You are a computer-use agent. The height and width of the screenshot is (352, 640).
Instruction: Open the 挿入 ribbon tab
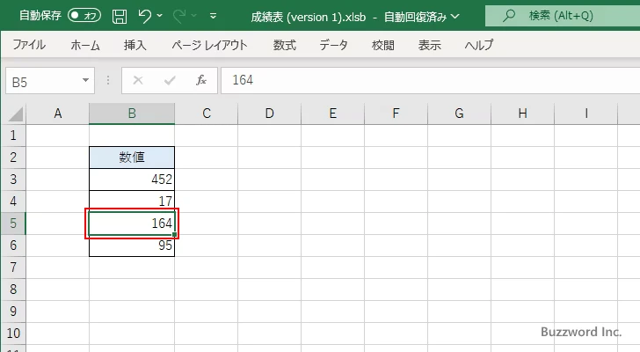click(x=135, y=45)
